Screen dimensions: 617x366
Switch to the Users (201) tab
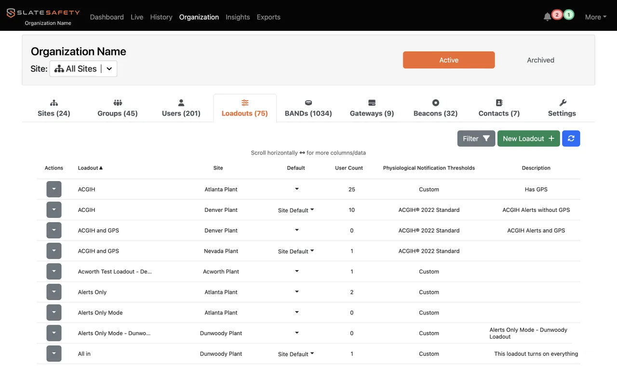click(181, 108)
